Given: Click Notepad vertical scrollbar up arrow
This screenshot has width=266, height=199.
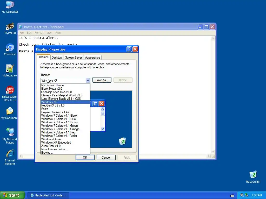Looking at the screenshot, I should pyautogui.click(x=213, y=38).
